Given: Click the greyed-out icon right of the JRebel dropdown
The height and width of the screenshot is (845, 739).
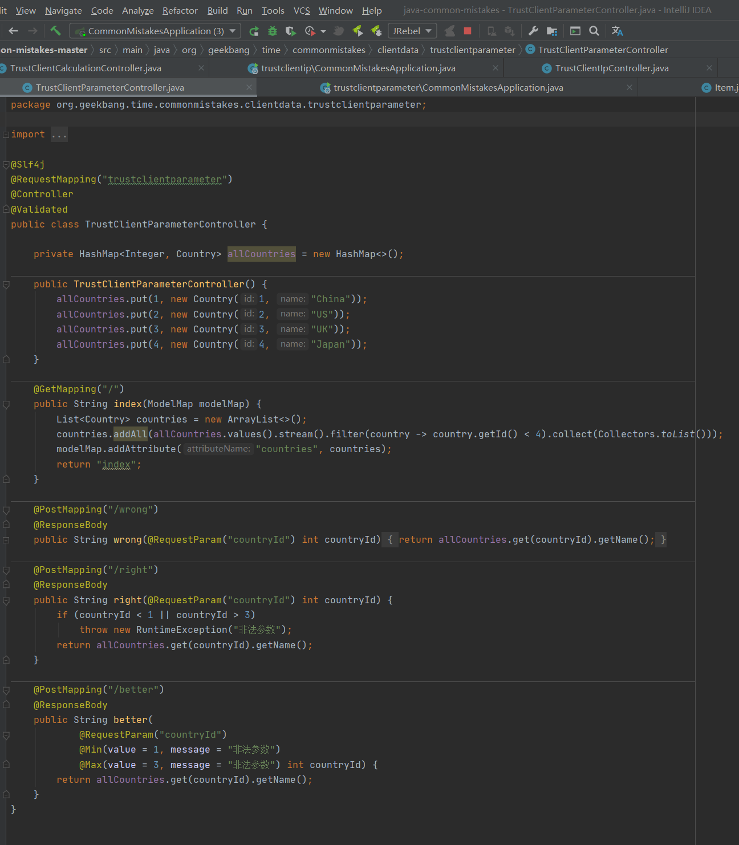Looking at the screenshot, I should [450, 31].
